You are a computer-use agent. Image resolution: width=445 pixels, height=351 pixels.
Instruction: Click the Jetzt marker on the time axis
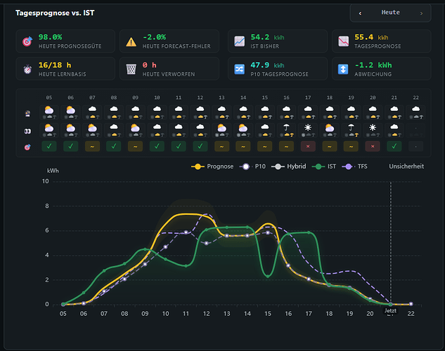point(390,311)
